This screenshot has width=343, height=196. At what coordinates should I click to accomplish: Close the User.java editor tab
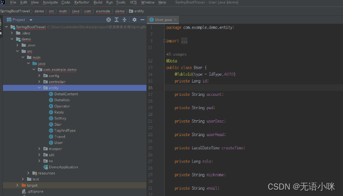175,20
